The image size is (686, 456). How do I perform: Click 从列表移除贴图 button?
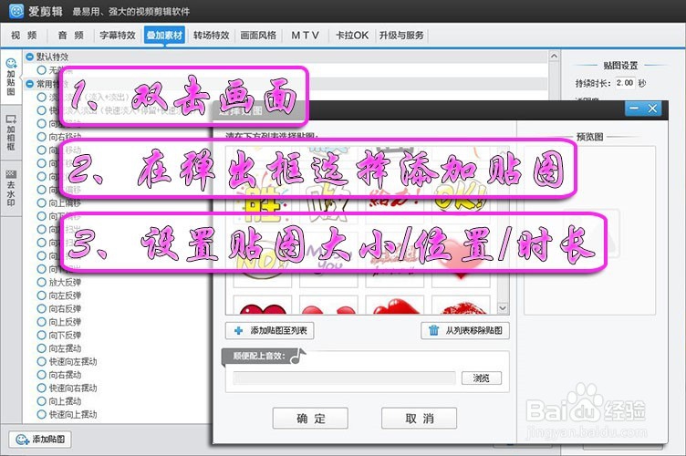pos(465,330)
